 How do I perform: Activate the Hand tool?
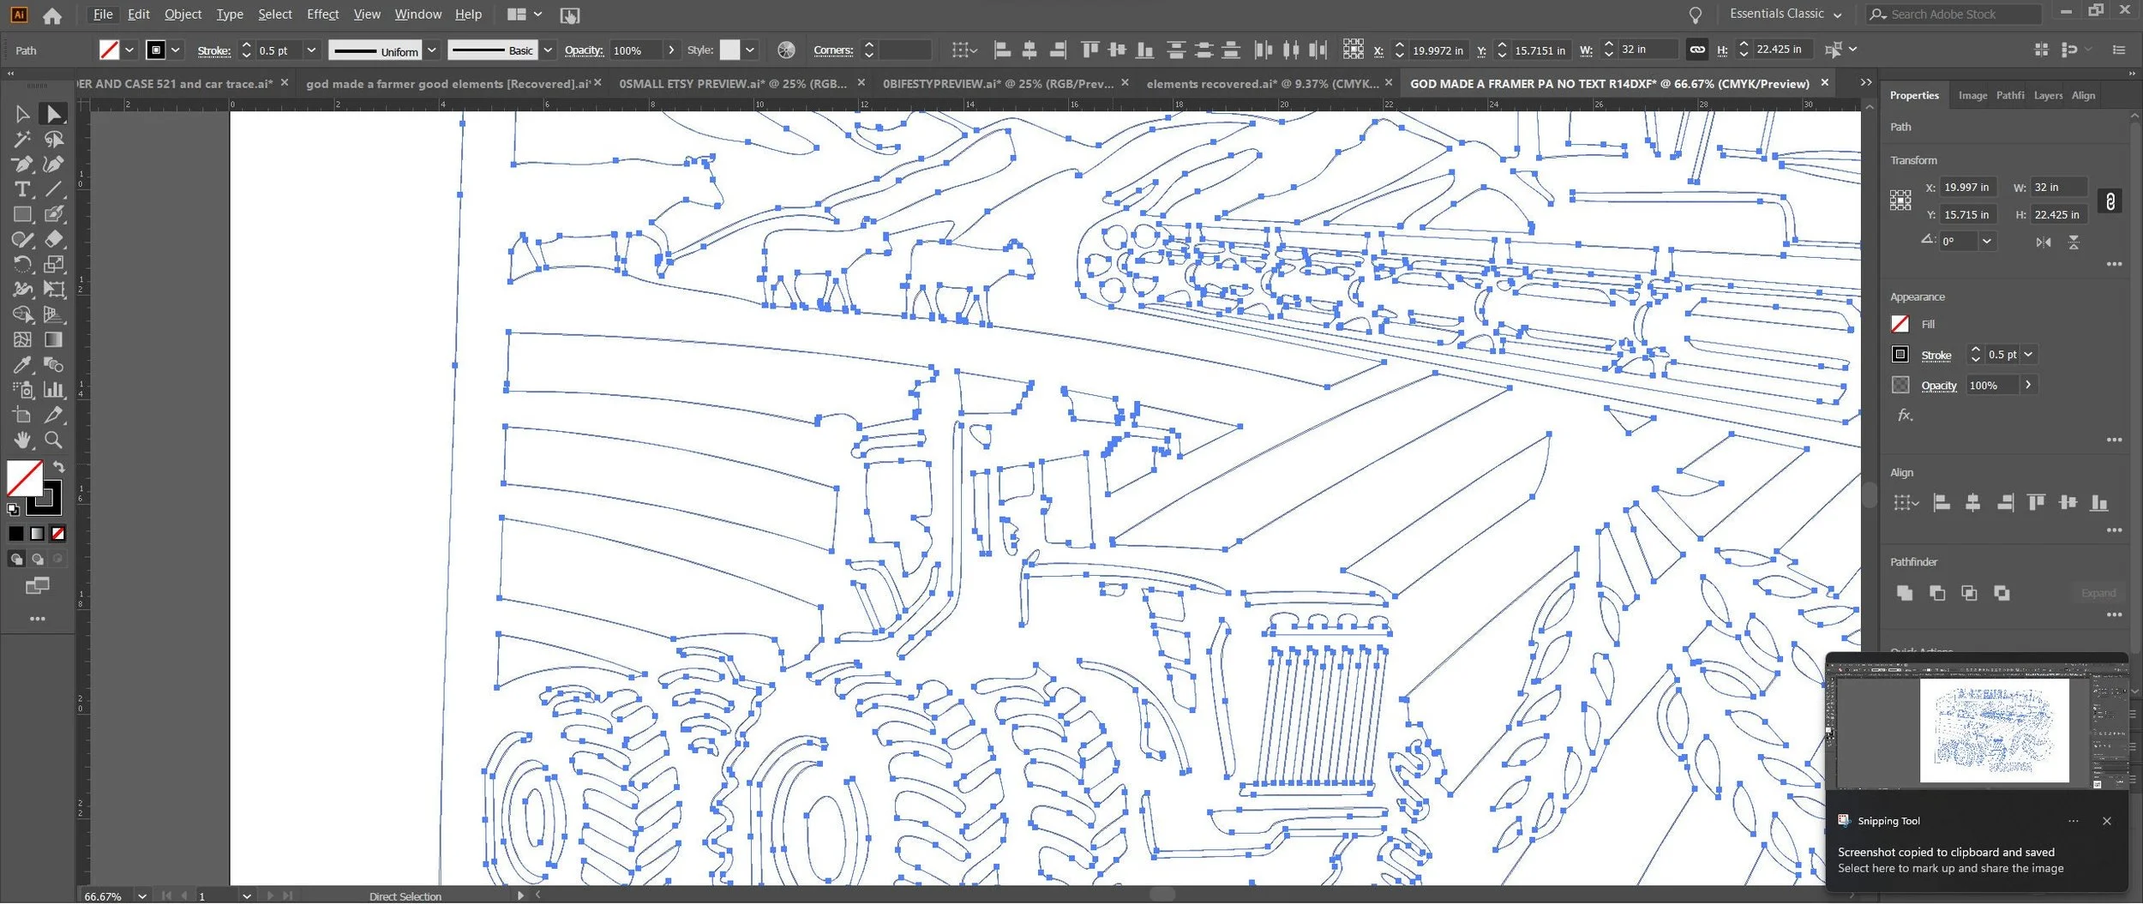22,440
